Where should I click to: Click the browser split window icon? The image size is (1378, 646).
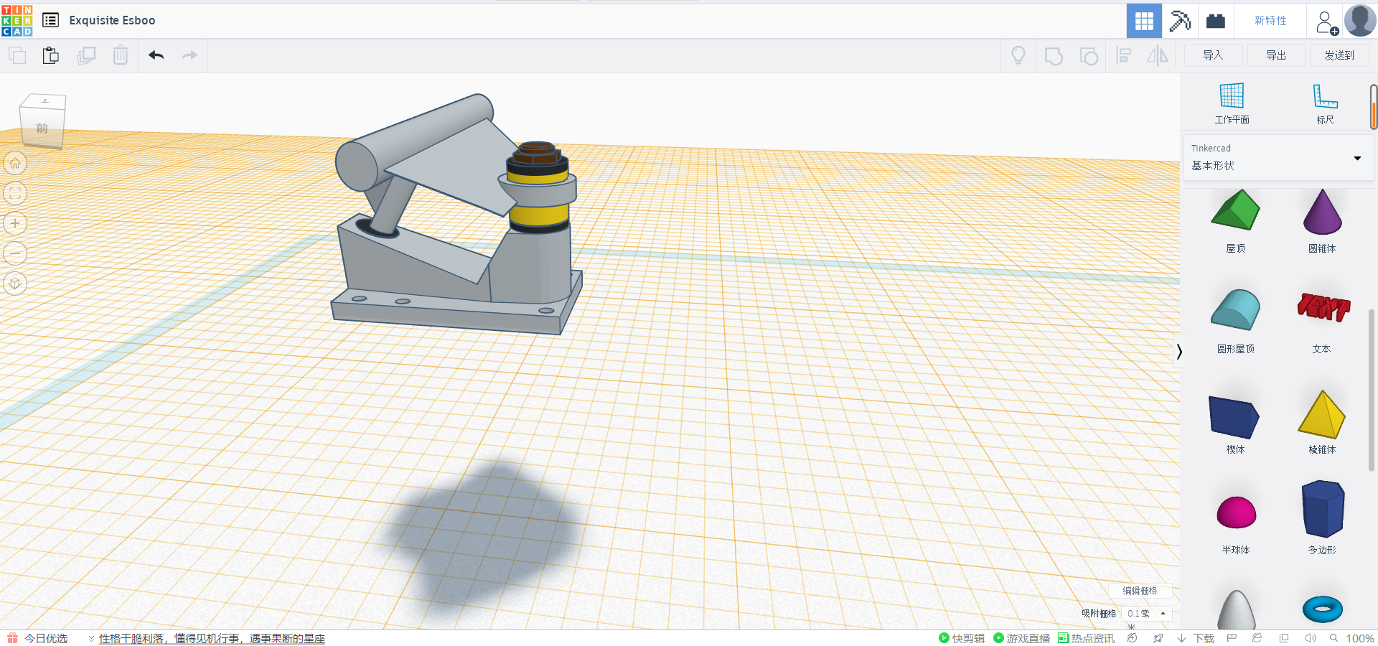(x=1284, y=638)
